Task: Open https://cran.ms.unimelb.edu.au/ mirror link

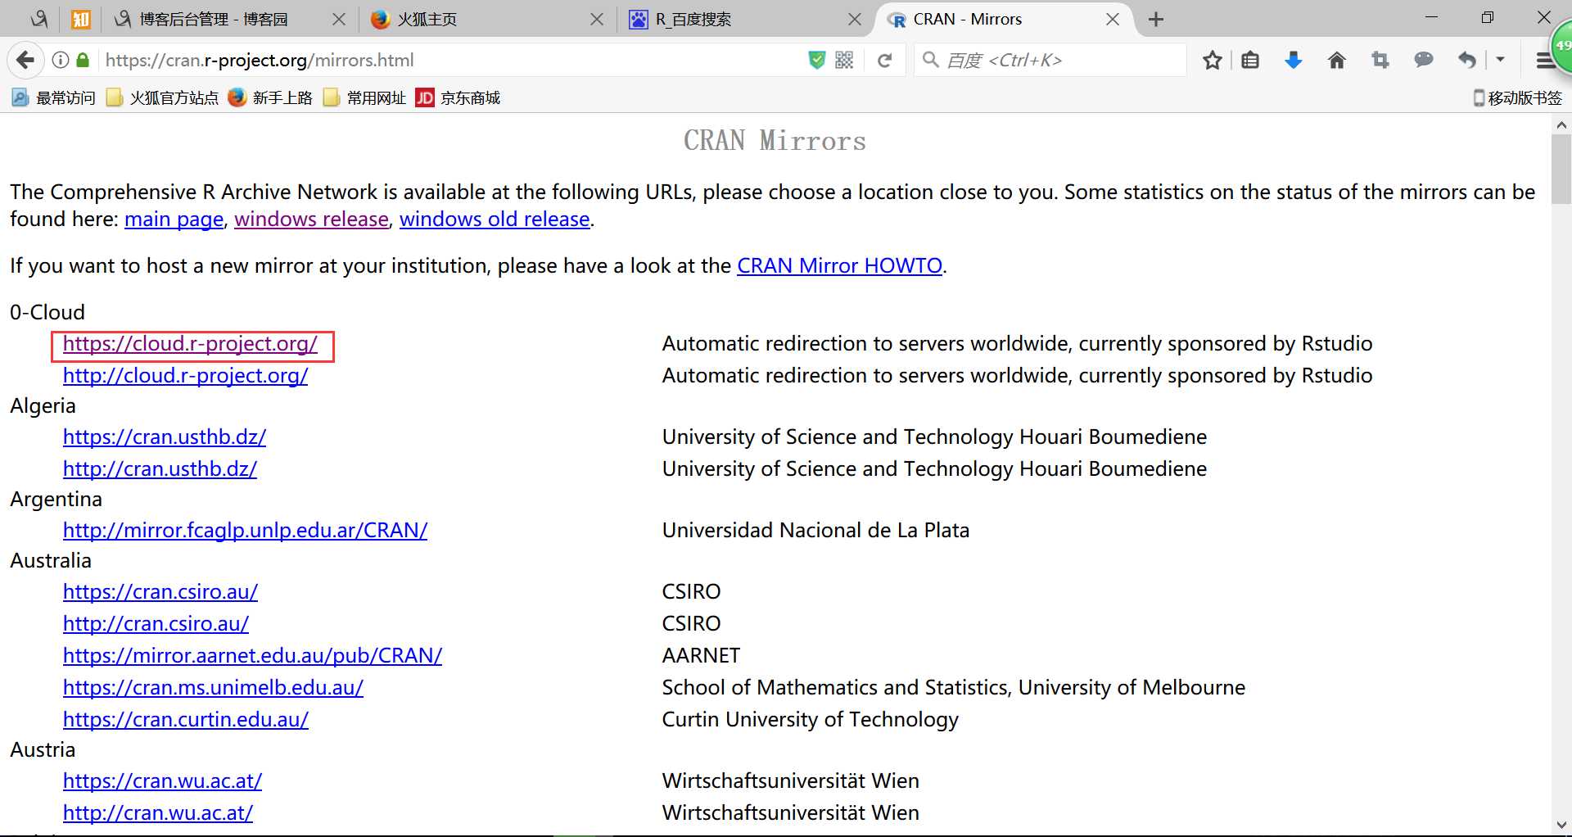Action: [213, 688]
